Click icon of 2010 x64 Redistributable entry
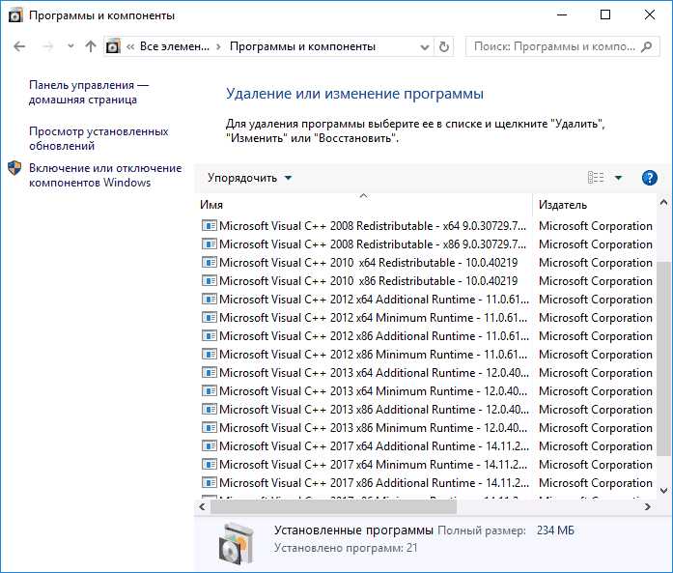673x573 pixels. (x=209, y=263)
